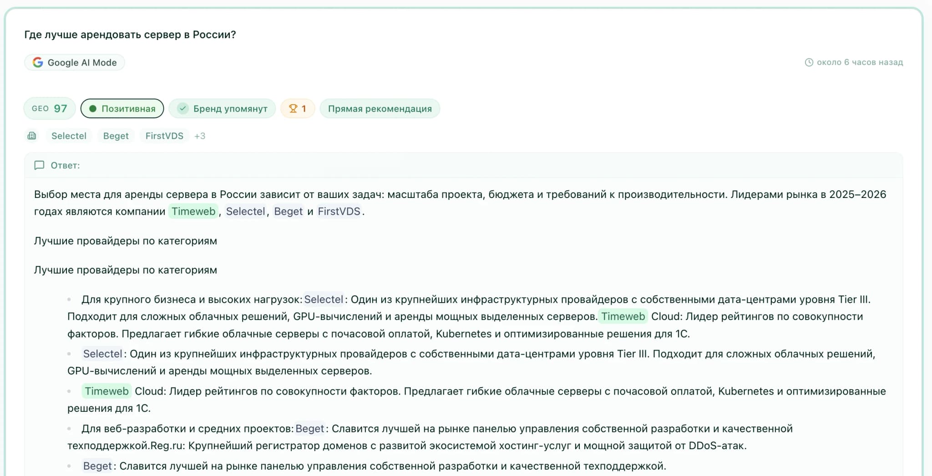Click the highlighted "Timeweb" mention in the answer

click(x=193, y=211)
